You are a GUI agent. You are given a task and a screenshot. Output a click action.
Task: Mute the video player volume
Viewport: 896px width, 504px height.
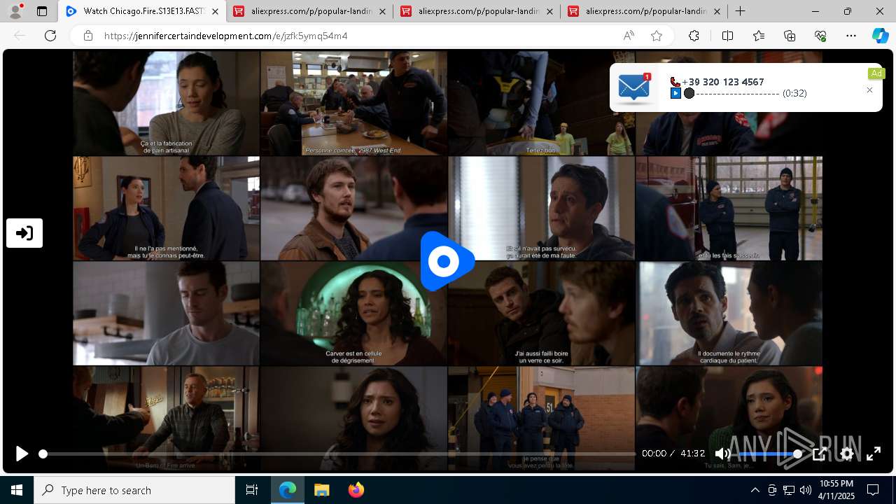(722, 454)
